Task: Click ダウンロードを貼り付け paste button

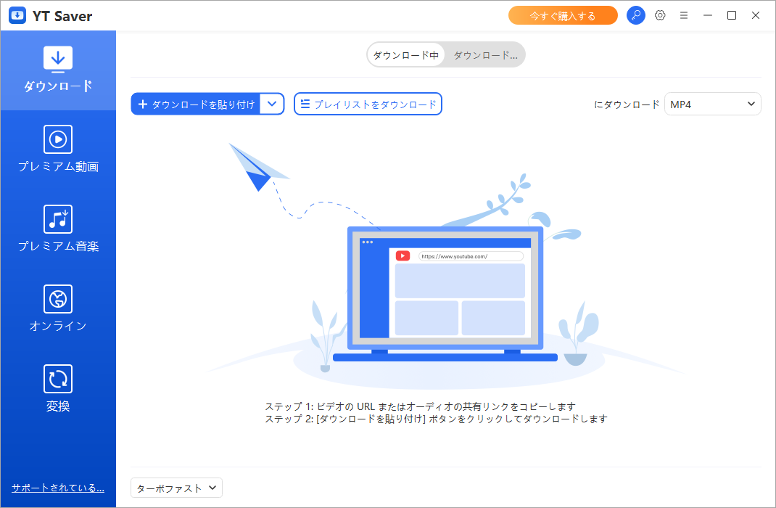Action: pos(196,104)
